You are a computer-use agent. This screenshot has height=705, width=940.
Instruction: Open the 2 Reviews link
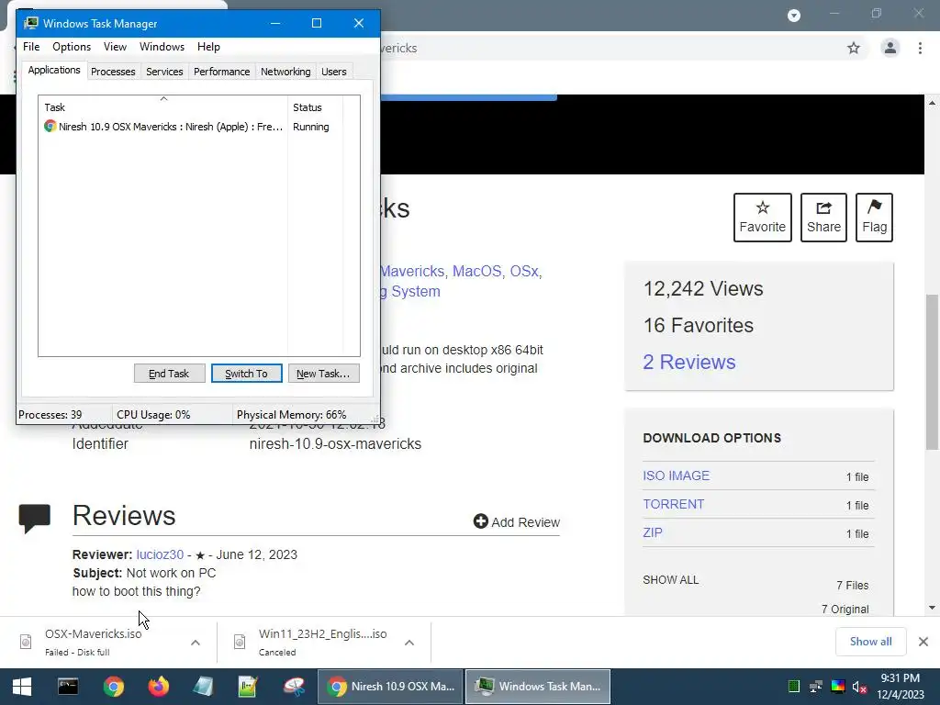[x=688, y=362]
